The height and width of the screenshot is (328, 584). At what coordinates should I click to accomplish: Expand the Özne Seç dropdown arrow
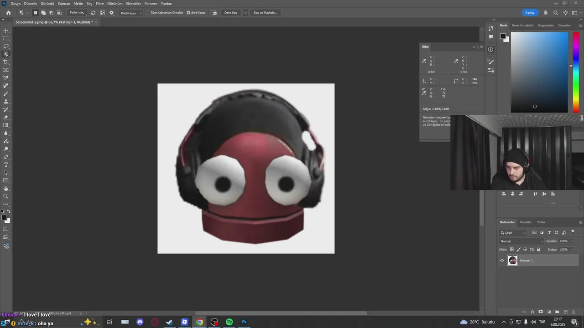(245, 13)
